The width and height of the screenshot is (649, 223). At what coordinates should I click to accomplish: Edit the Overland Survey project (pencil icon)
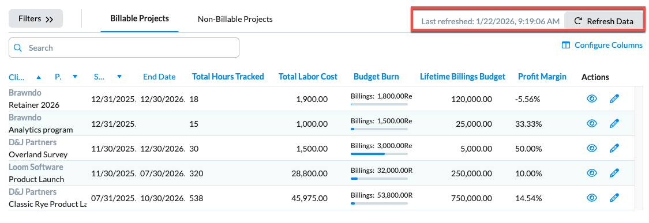click(x=614, y=148)
